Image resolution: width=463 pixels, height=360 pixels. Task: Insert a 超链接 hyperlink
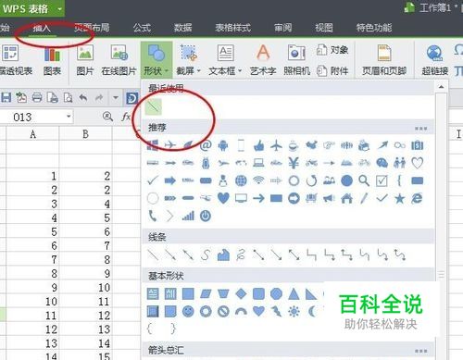(x=435, y=60)
